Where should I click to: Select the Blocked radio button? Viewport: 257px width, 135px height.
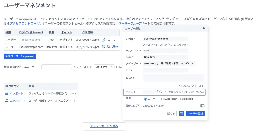tap(182, 99)
